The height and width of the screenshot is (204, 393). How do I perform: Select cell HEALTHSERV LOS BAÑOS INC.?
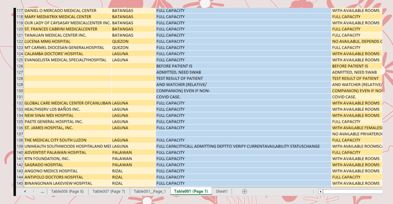pyautogui.click(x=68, y=109)
